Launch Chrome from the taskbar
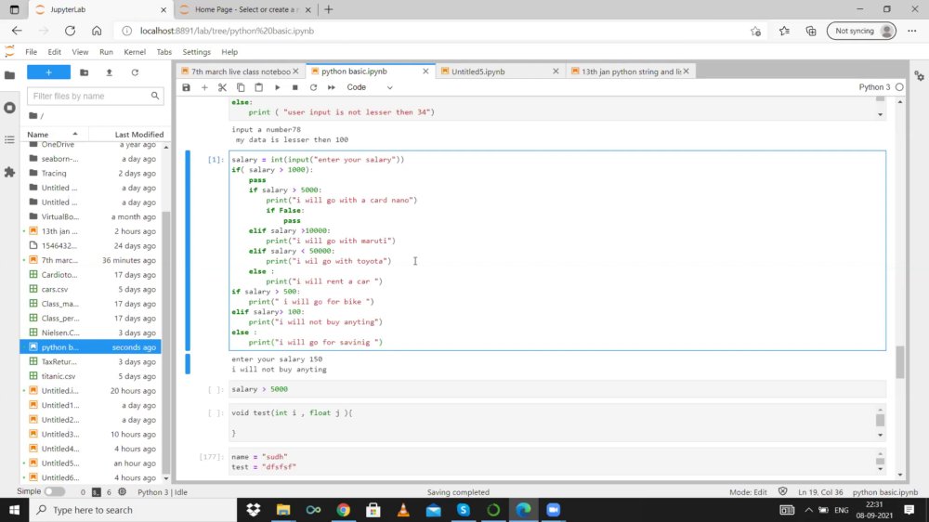The width and height of the screenshot is (929, 522). coord(343,510)
